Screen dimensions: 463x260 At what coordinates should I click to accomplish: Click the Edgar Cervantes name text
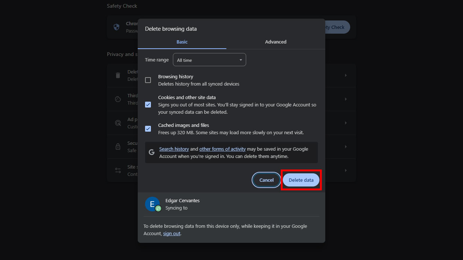pyautogui.click(x=182, y=200)
